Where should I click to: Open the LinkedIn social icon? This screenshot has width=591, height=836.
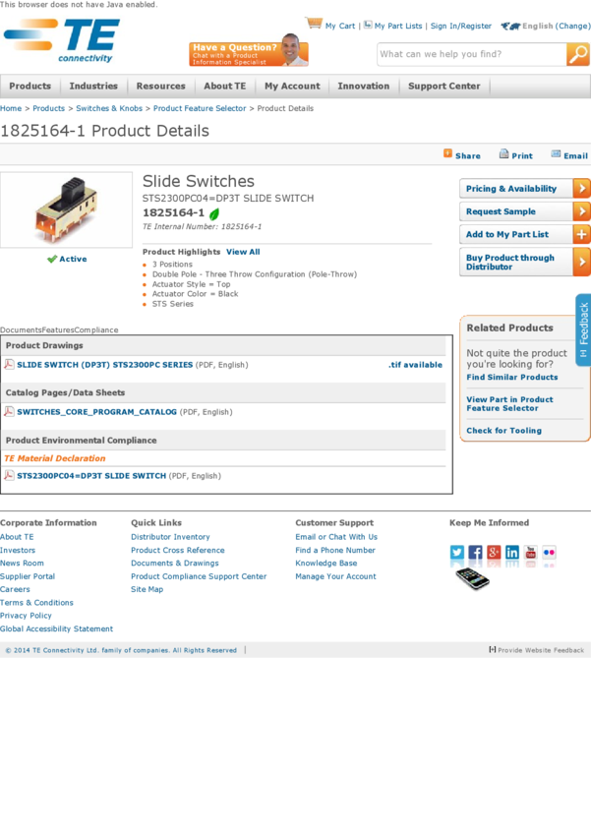[x=512, y=553]
